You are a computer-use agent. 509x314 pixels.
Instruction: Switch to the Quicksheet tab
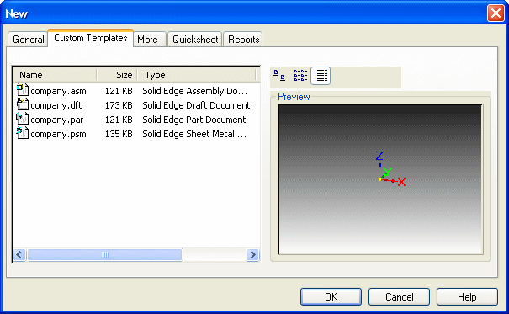(x=195, y=40)
